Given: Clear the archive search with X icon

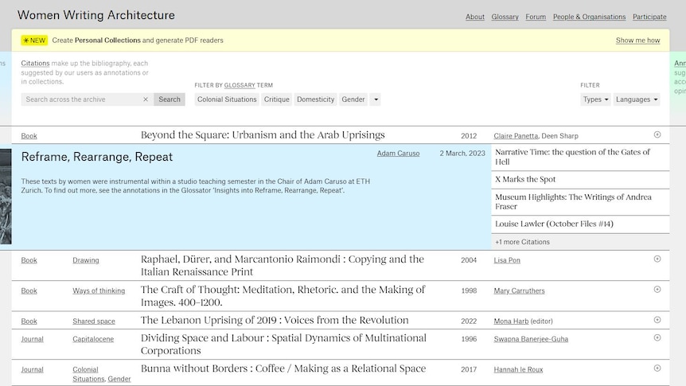Looking at the screenshot, I should coord(146,99).
